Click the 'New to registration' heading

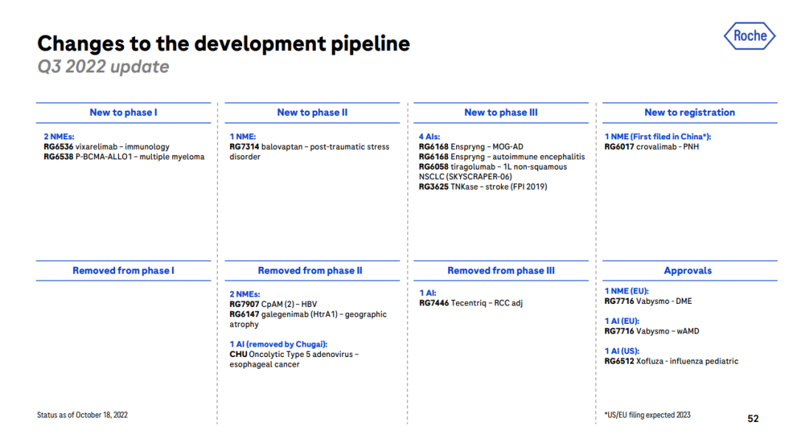690,112
